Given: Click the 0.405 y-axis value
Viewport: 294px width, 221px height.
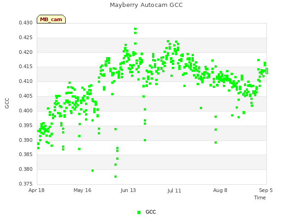Looking at the screenshot, I should click(x=26, y=96).
